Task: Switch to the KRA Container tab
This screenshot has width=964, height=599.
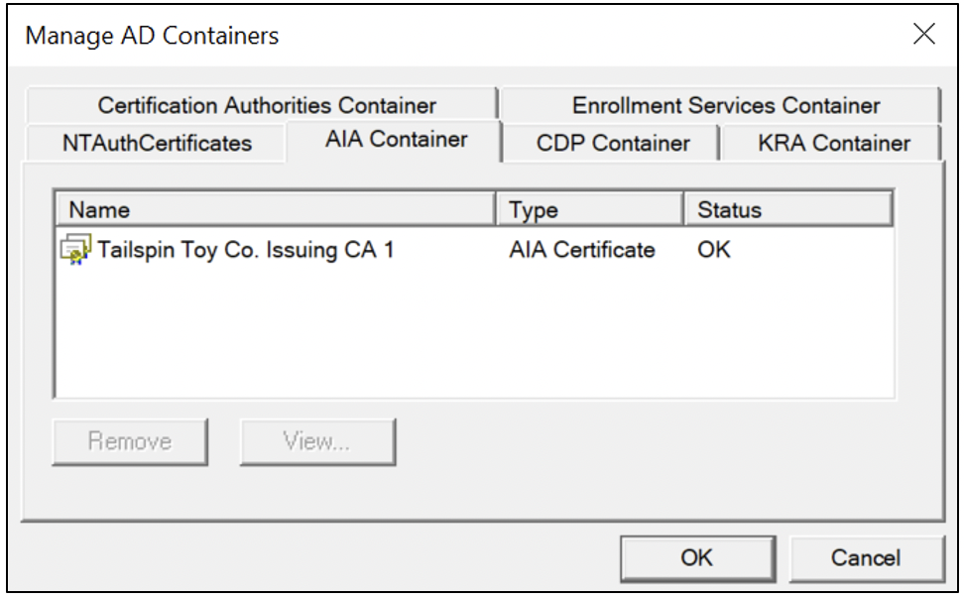Action: [x=832, y=143]
